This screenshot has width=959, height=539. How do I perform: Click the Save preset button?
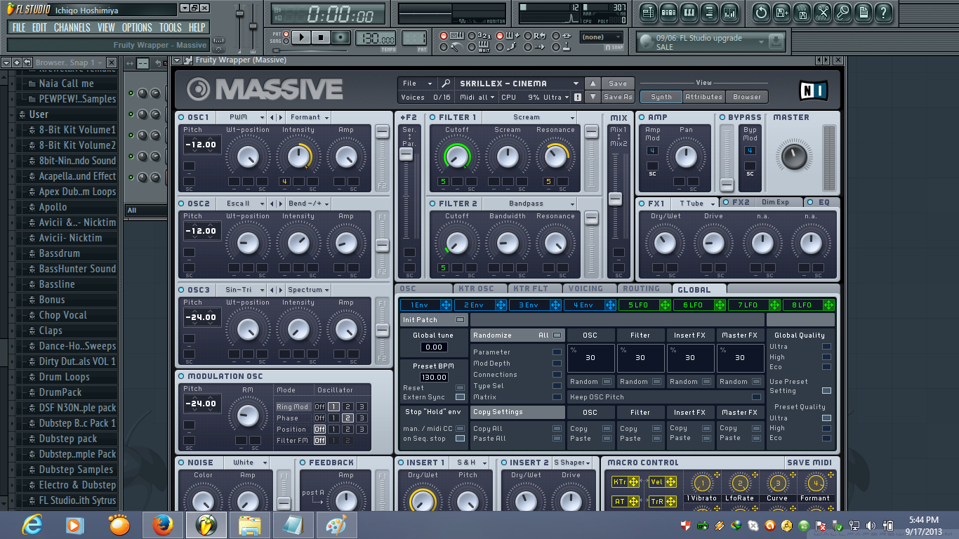tap(618, 83)
